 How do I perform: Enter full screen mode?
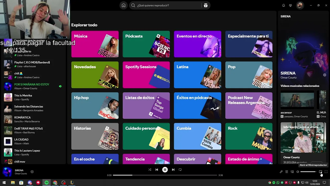tap(326, 172)
